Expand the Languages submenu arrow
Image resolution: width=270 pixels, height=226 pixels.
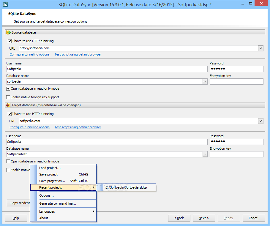pyautogui.click(x=93, y=211)
